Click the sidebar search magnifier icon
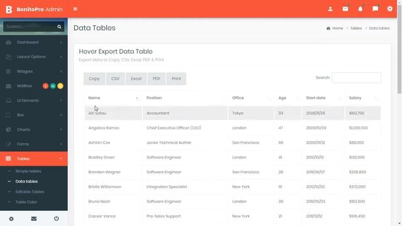Image resolution: width=402 pixels, height=226 pixels. [59, 26]
